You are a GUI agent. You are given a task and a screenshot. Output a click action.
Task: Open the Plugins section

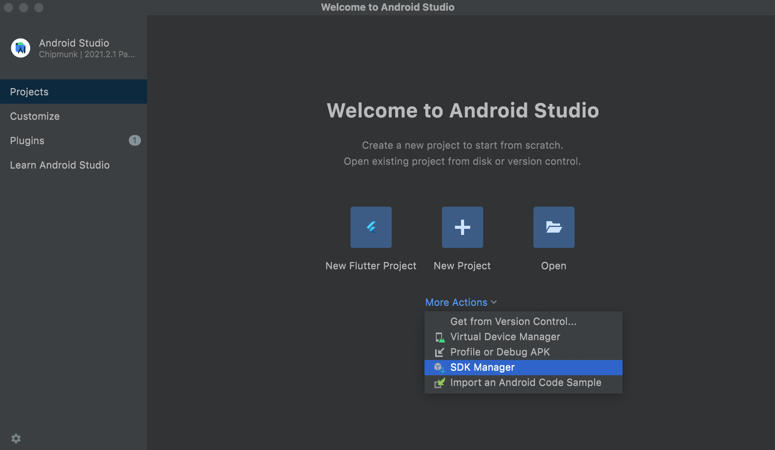27,141
